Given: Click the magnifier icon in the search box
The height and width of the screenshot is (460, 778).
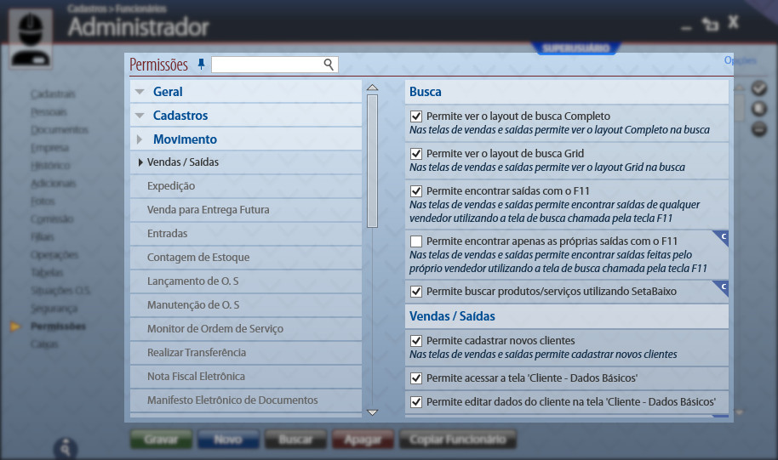Looking at the screenshot, I should (329, 65).
